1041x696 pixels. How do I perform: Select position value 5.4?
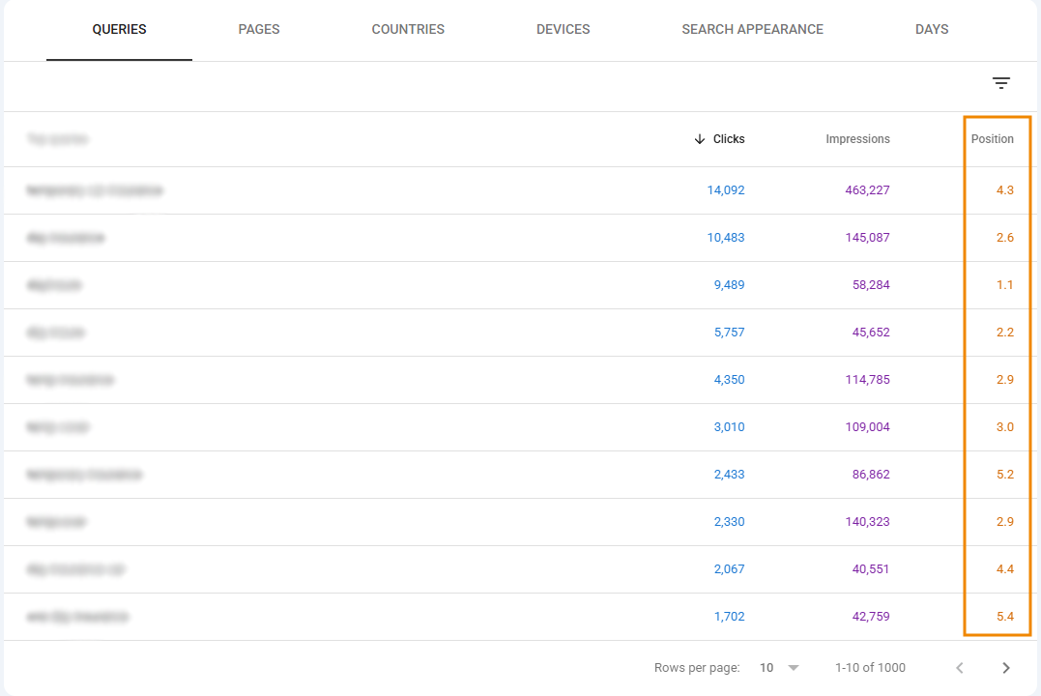point(1004,617)
